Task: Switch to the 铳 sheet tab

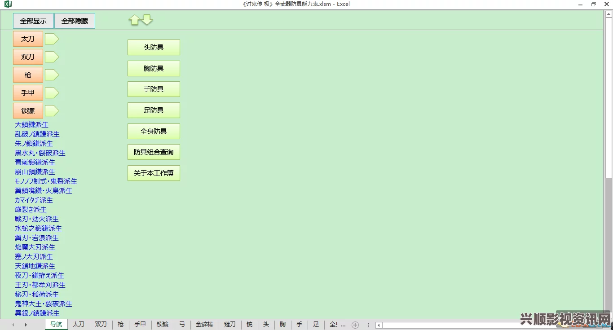Action: (x=250, y=325)
